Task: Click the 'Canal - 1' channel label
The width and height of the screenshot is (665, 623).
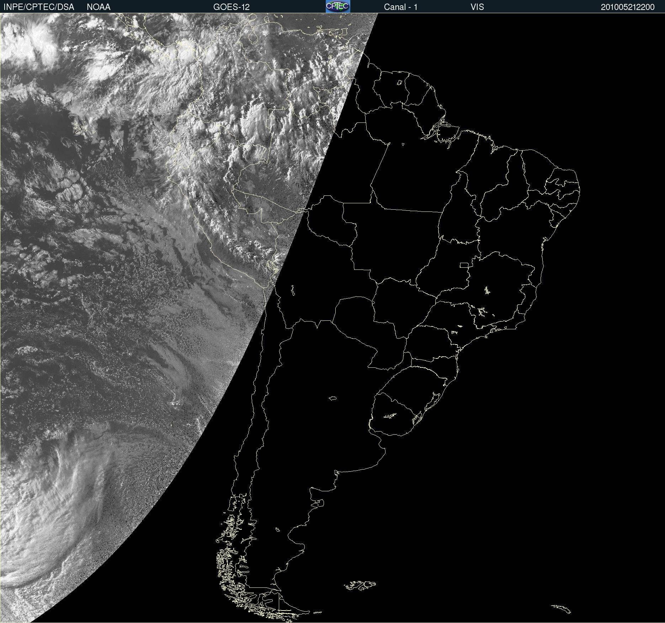Action: click(x=401, y=7)
